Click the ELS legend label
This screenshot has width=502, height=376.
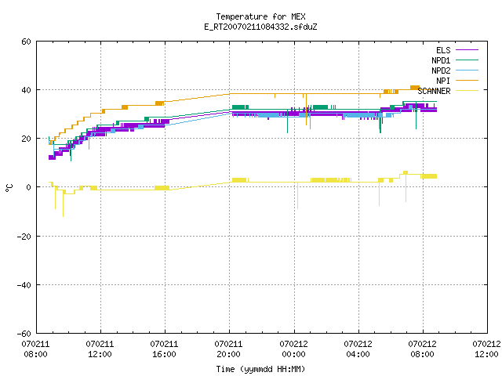pyautogui.click(x=443, y=50)
